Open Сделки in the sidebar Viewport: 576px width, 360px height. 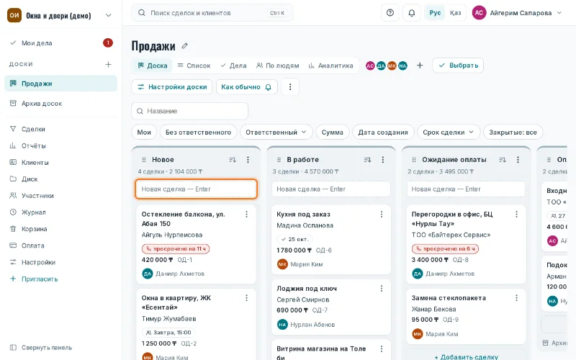pyautogui.click(x=61, y=129)
